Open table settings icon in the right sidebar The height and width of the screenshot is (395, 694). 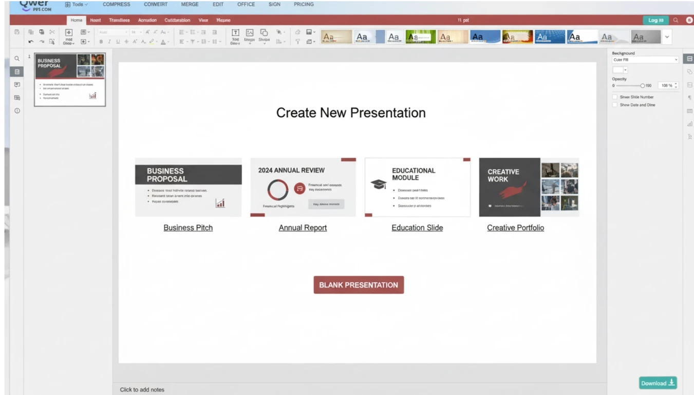pos(689,111)
